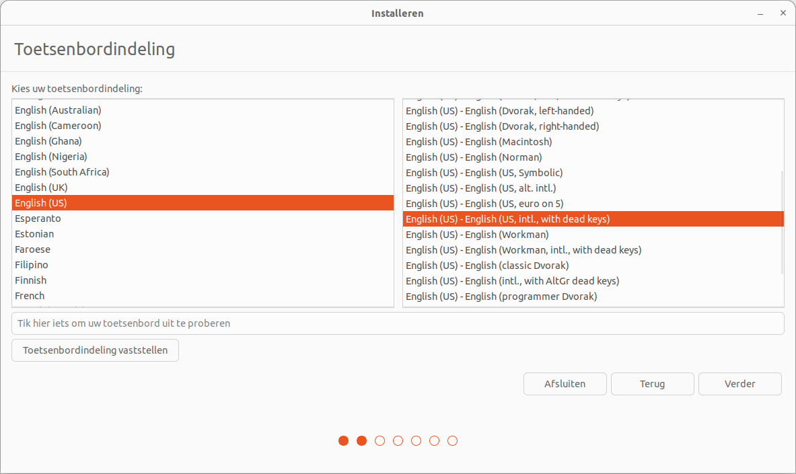This screenshot has width=796, height=474.
Task: Select the English (Workman) variant
Action: click(x=477, y=235)
